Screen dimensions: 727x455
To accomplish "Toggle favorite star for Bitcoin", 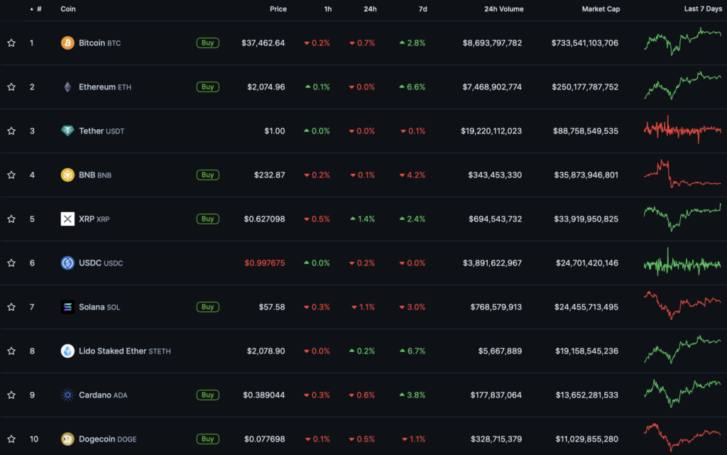I will (11, 43).
